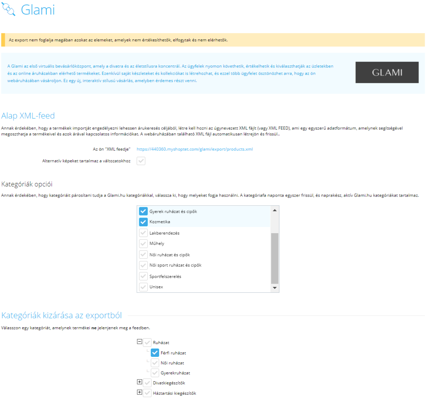Click the GLAMI logo banner
The height and width of the screenshot is (414, 433).
pyautogui.click(x=387, y=72)
